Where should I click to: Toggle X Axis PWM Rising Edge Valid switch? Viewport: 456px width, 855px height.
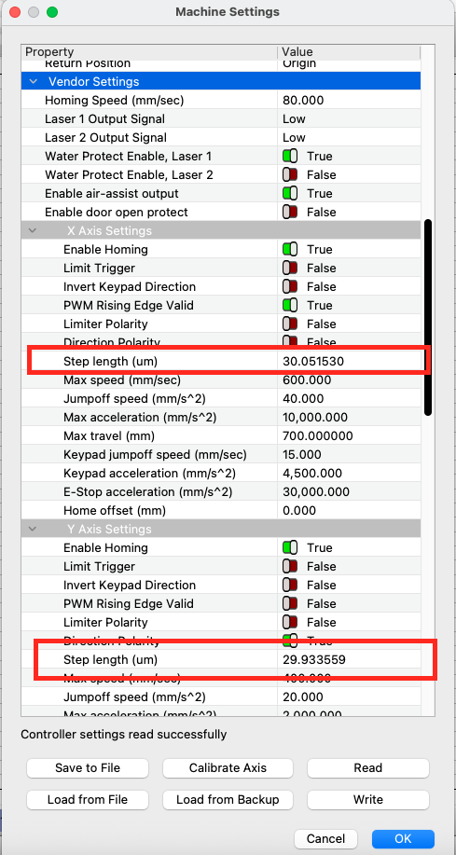290,306
